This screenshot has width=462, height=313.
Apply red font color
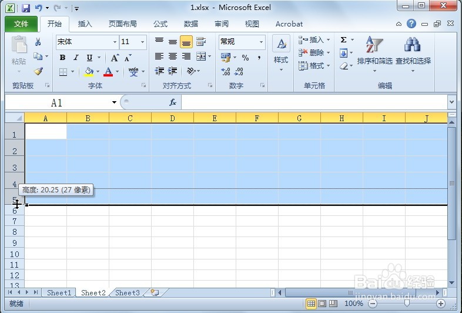tap(108, 71)
